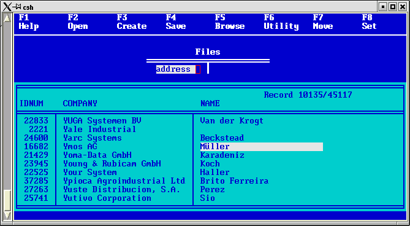Open the F5 Browse function
This screenshot has width=410, height=226.
pos(230,21)
